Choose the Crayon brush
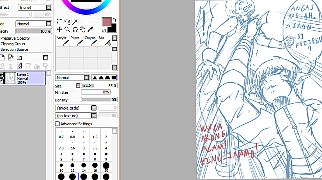Screen dimensions: 322x180 (91, 41)
